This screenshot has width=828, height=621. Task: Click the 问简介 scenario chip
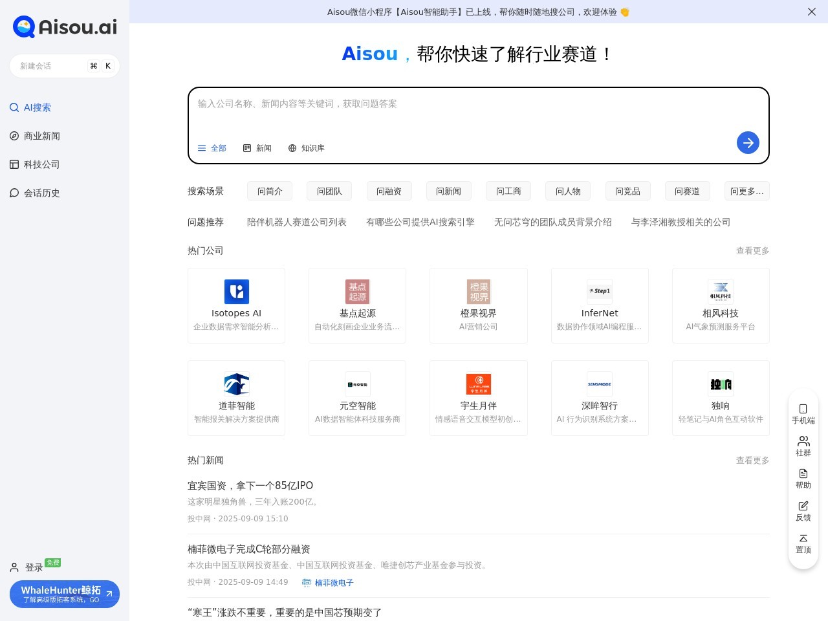pyautogui.click(x=270, y=191)
